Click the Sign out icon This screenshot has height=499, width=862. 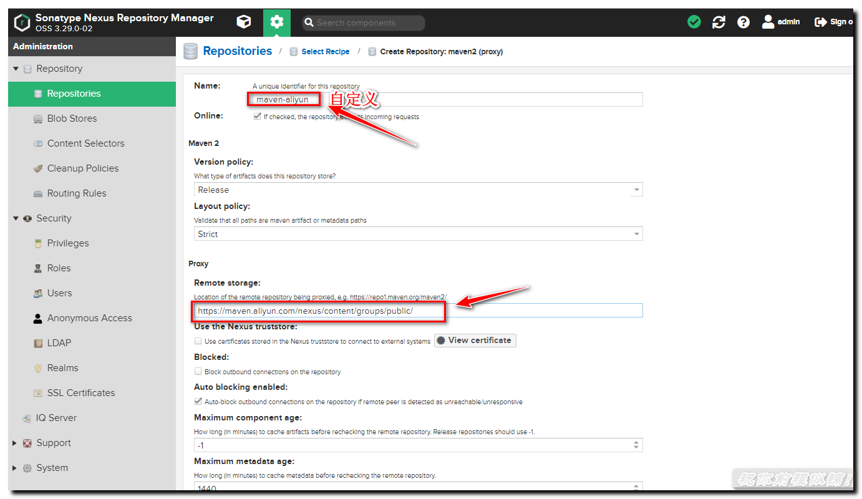821,22
